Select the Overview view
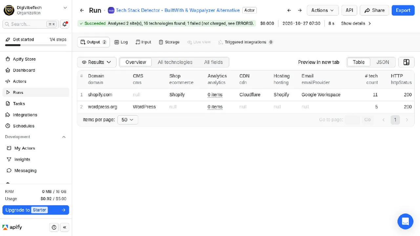This screenshot has height=236, width=420. (136, 62)
